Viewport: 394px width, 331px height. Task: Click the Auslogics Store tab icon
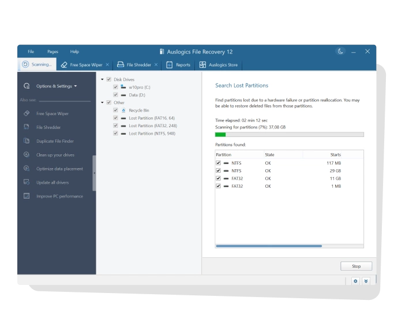[202, 64]
